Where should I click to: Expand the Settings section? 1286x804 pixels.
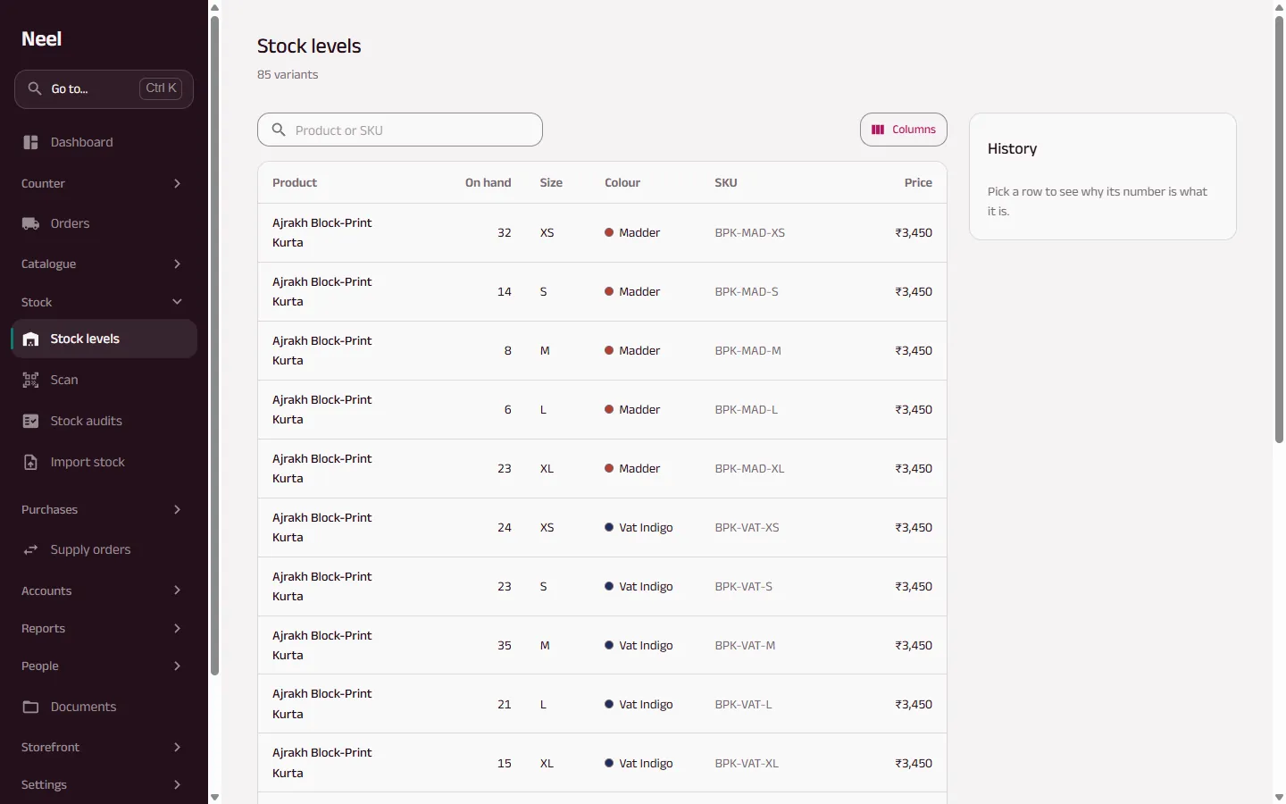pos(104,784)
